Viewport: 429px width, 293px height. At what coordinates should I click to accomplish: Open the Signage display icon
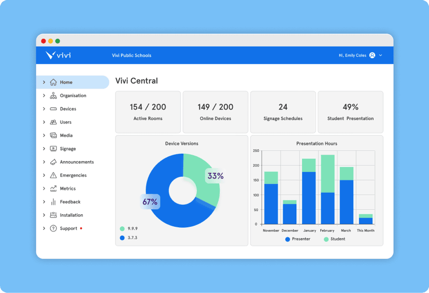coord(53,149)
